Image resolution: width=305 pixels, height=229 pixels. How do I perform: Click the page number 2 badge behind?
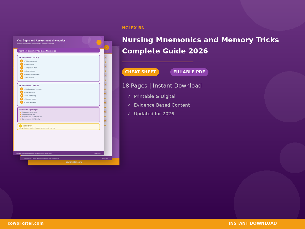coord(106,48)
